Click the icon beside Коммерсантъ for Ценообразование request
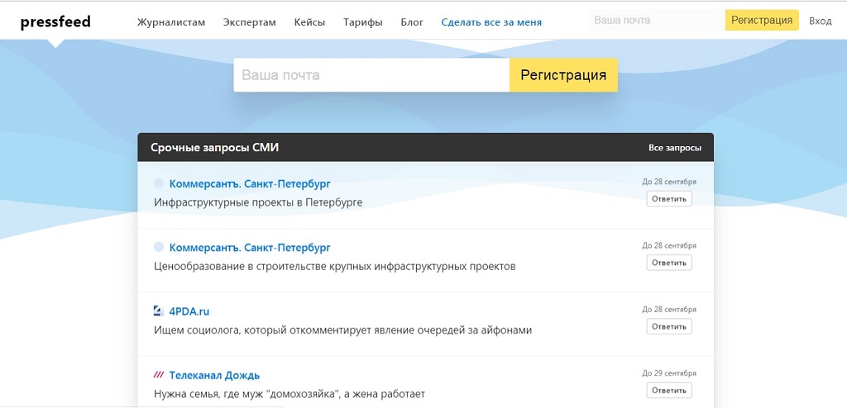 (158, 247)
